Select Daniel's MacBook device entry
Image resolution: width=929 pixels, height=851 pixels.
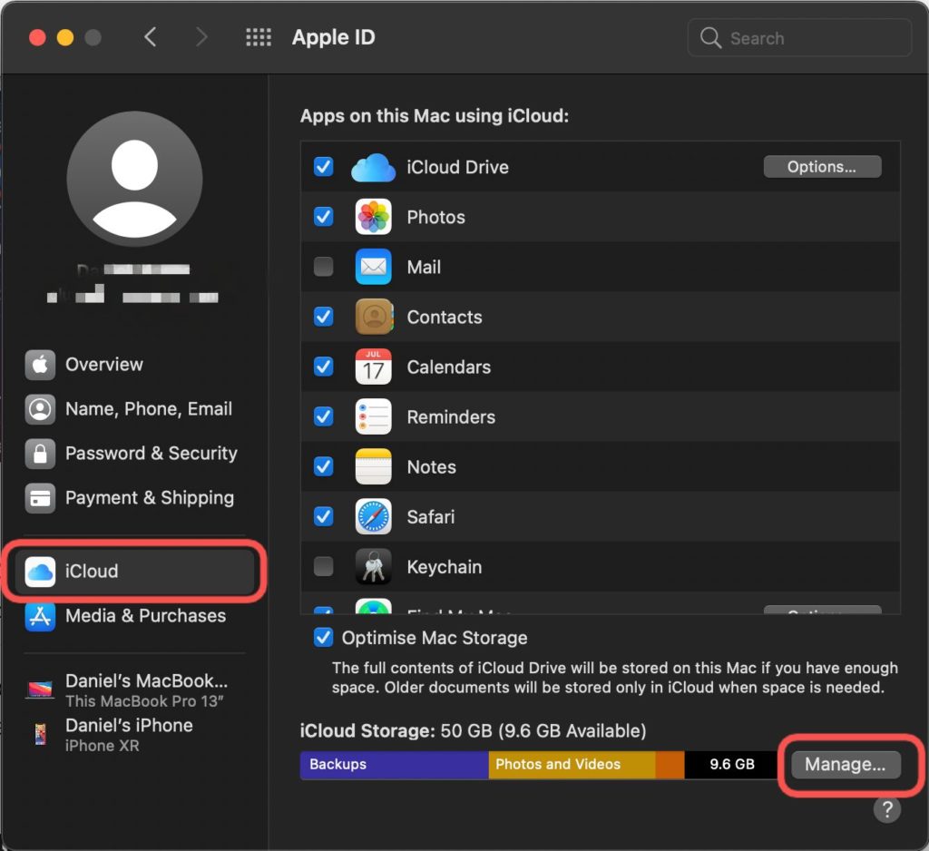point(134,690)
